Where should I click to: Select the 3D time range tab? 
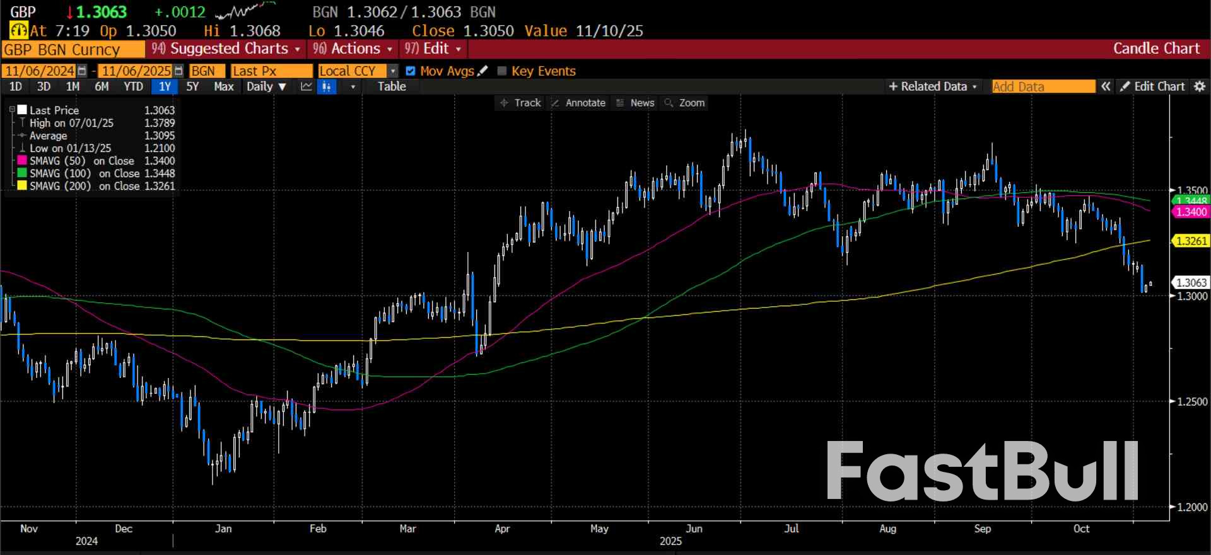tap(44, 87)
